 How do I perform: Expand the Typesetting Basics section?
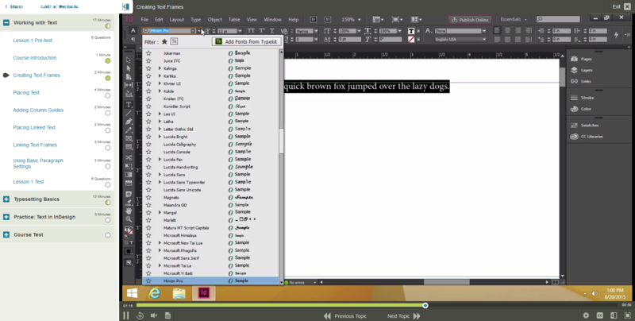6,199
